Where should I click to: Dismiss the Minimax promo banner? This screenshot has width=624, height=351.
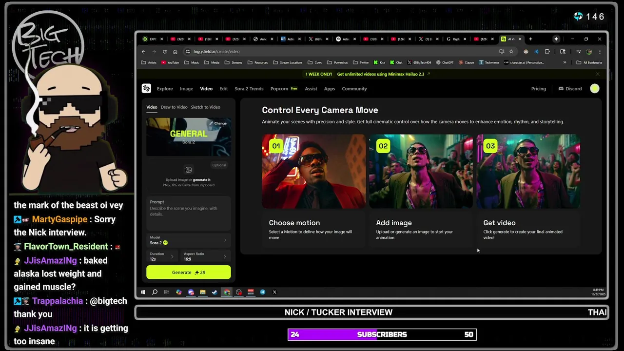click(598, 74)
